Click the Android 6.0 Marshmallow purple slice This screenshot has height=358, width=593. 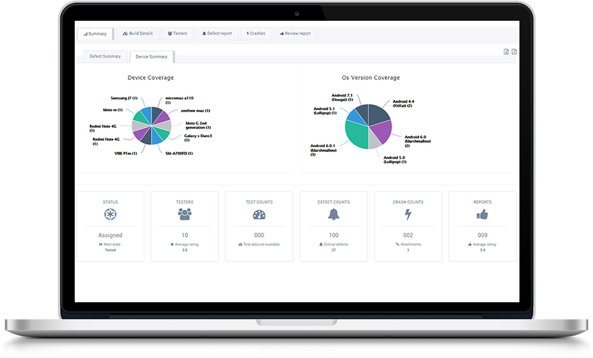click(382, 132)
